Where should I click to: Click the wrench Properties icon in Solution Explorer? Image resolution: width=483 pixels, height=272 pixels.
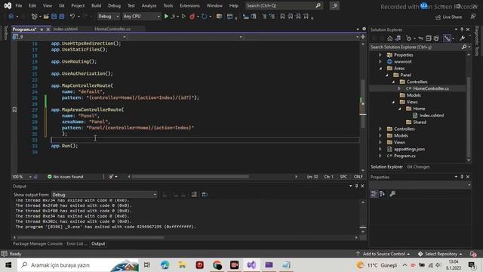[462, 39]
